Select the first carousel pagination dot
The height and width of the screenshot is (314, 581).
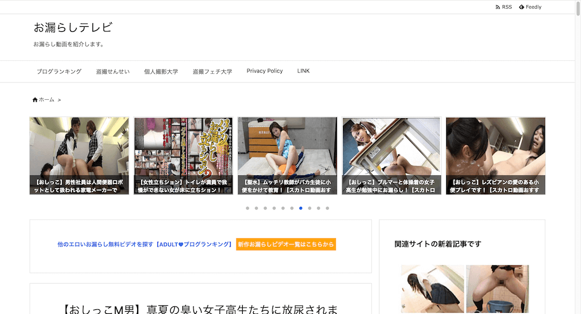248,208
